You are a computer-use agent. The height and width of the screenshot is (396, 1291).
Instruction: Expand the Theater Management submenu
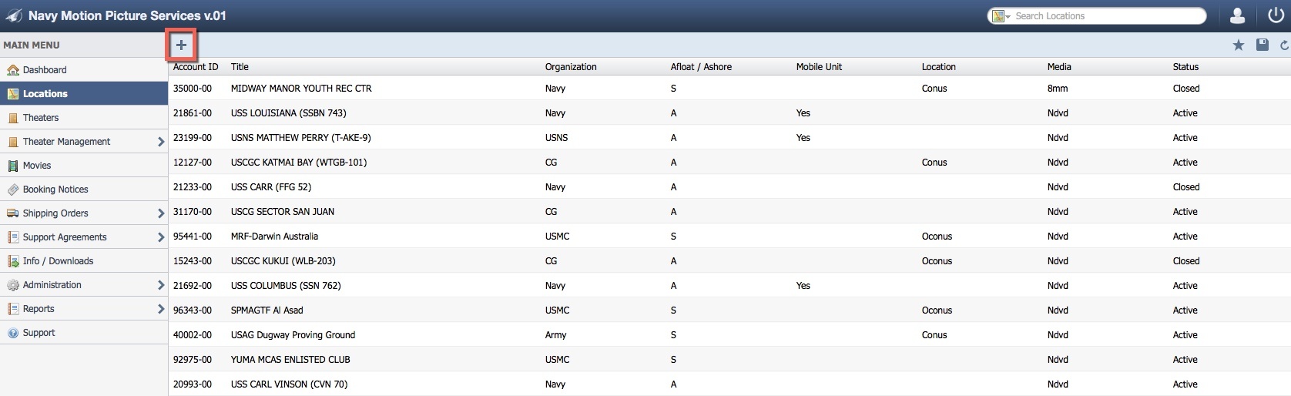160,142
